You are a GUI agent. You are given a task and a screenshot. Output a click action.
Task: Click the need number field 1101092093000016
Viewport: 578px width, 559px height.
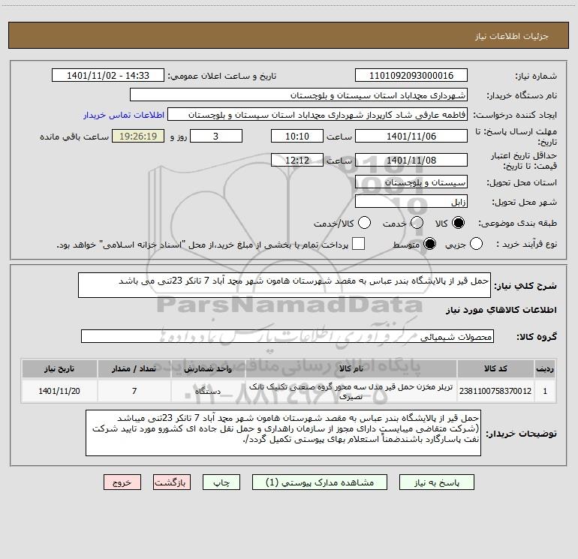point(411,76)
